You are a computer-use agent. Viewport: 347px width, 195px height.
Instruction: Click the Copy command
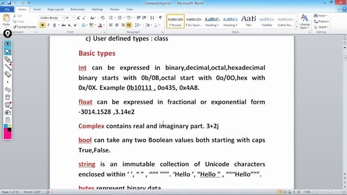click(18, 21)
